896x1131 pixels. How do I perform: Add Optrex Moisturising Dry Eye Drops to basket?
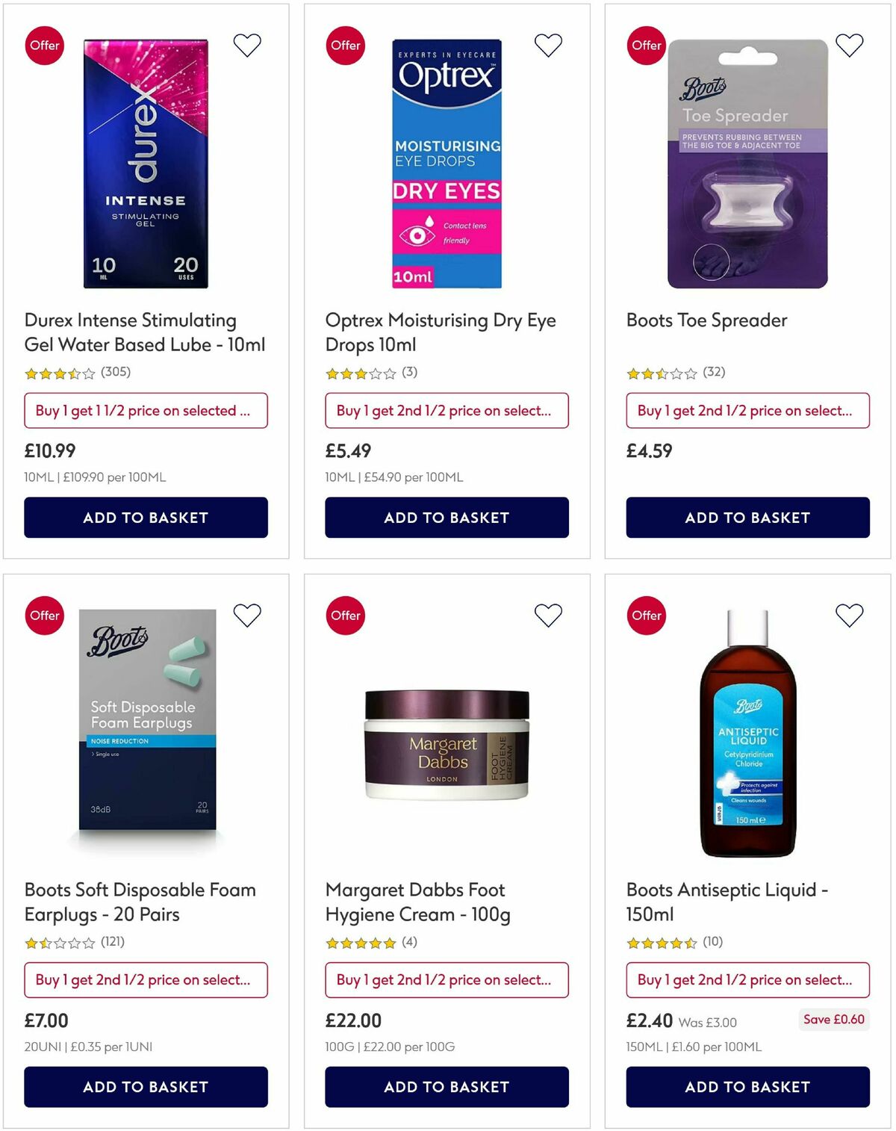447,517
